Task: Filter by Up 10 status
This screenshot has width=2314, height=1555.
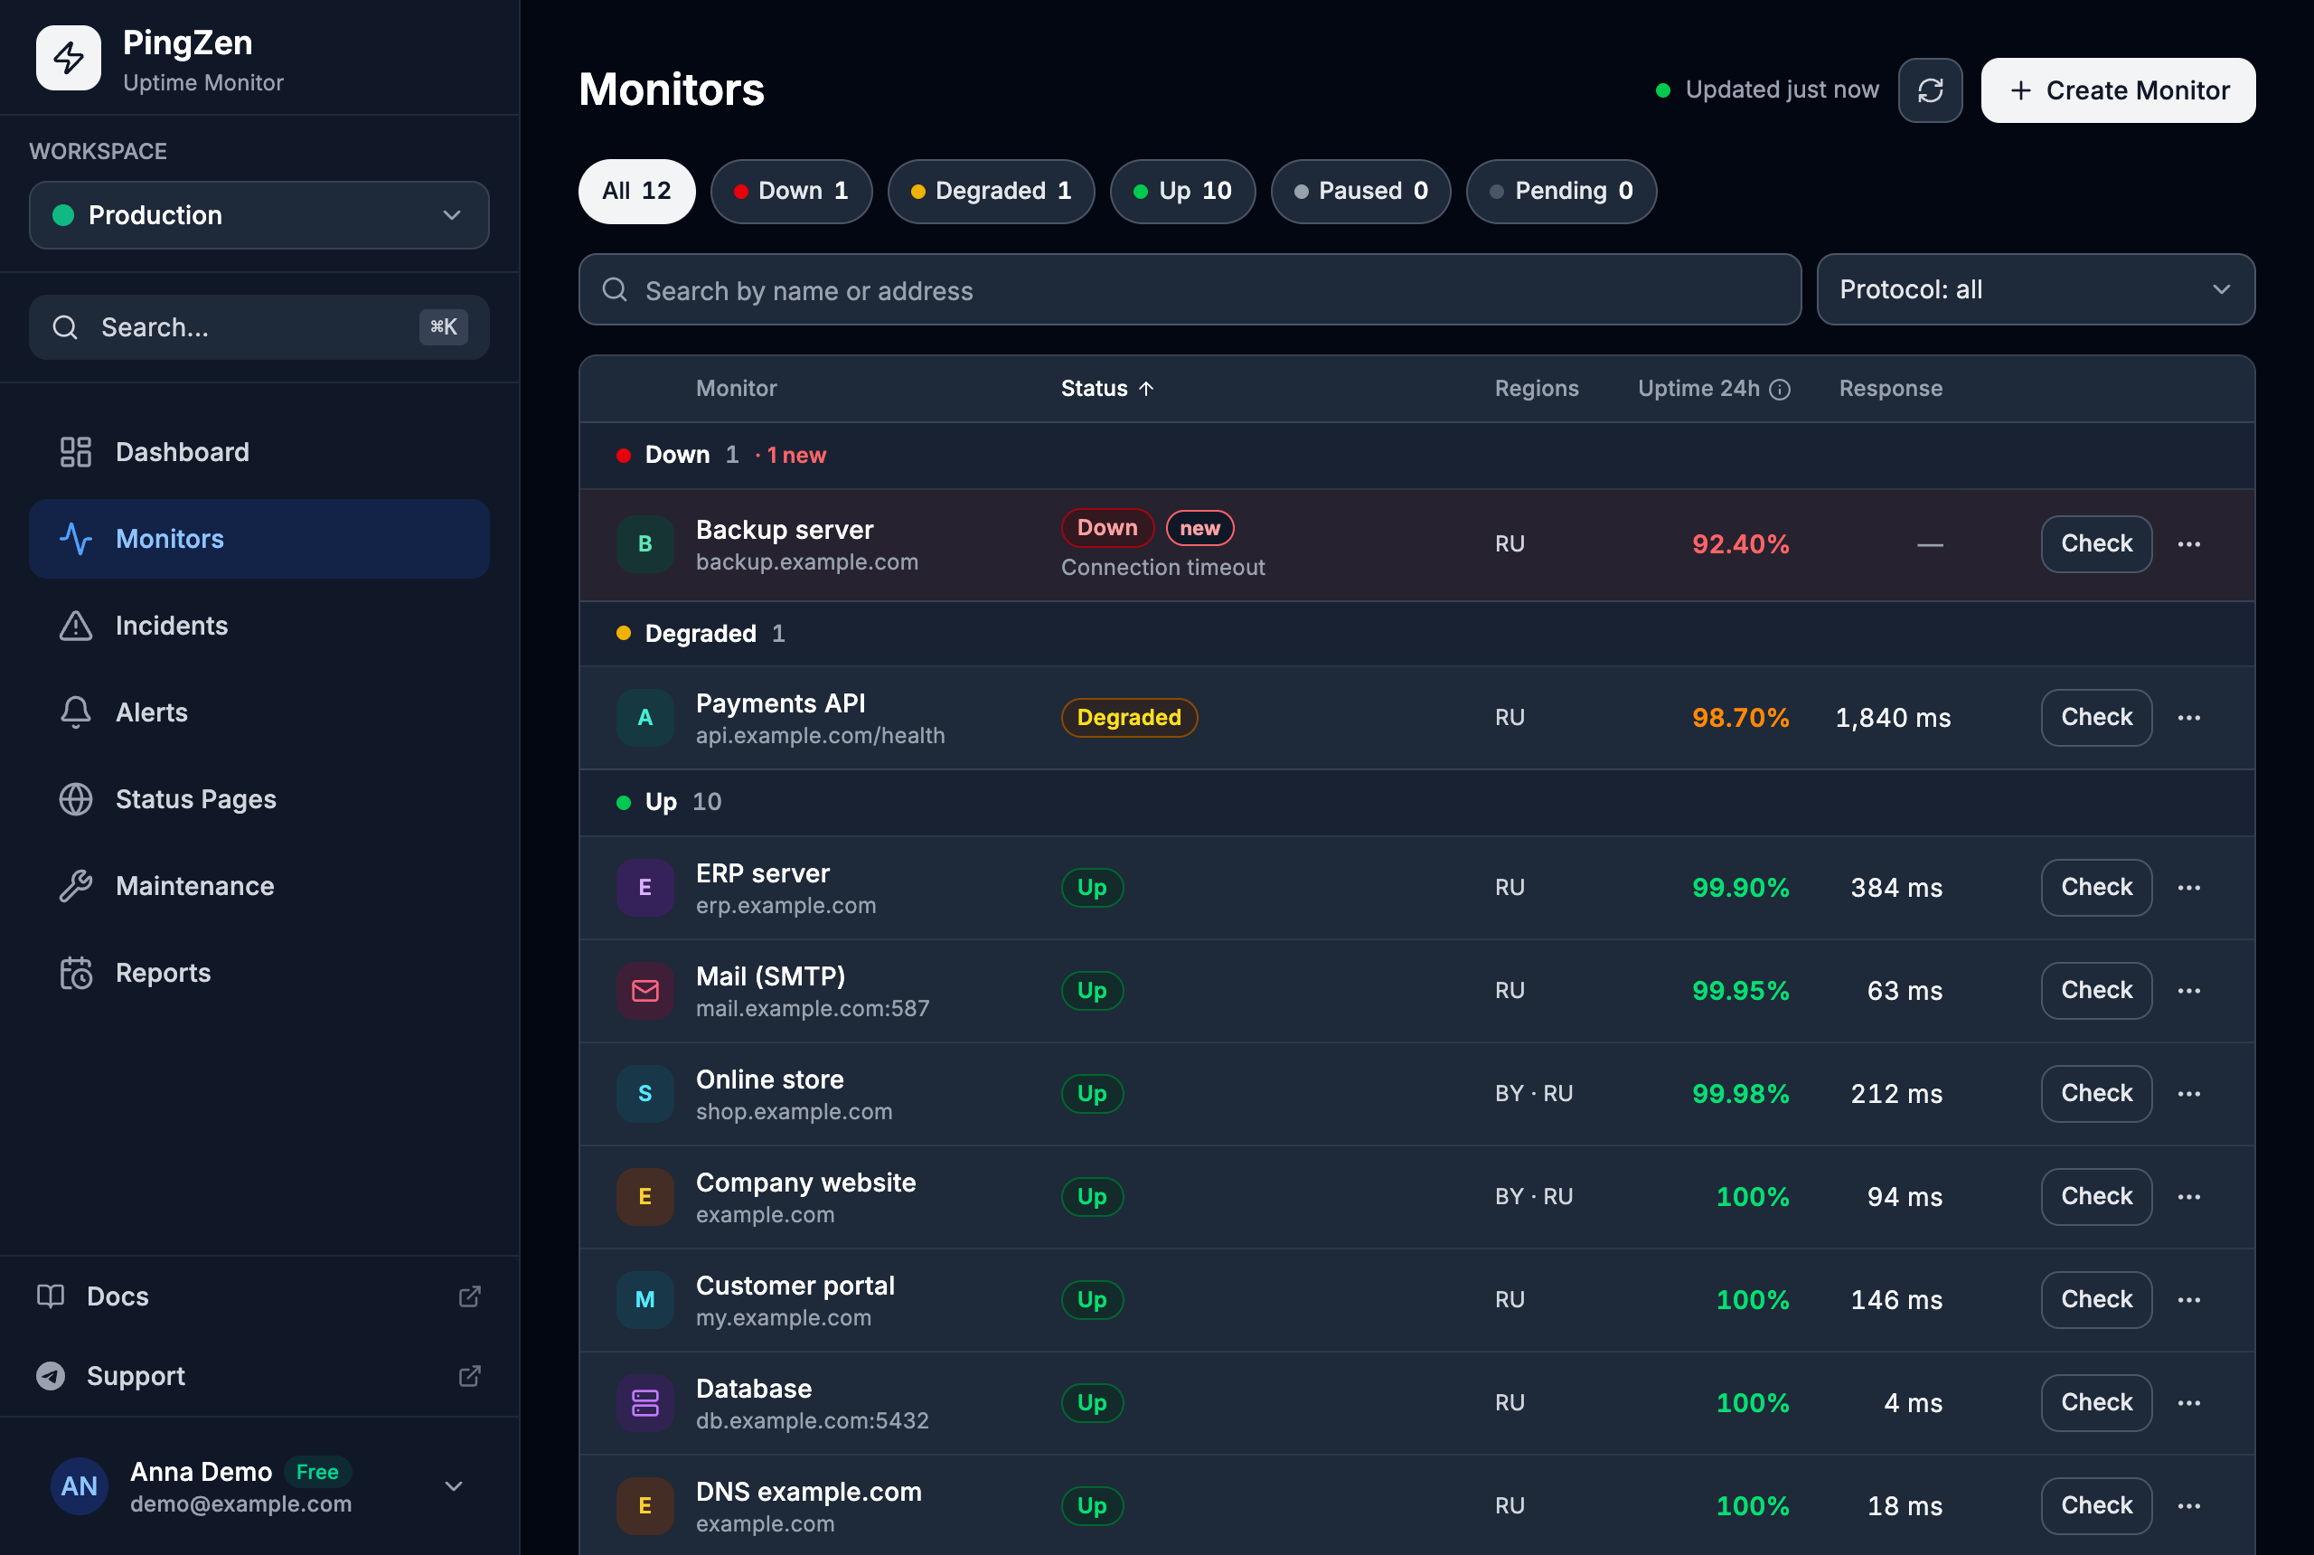Action: [1181, 192]
